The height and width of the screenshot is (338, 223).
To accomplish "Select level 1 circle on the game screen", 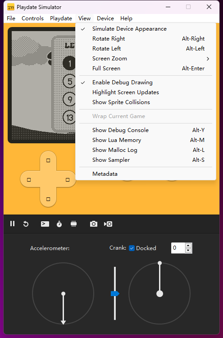I will click(69, 64).
